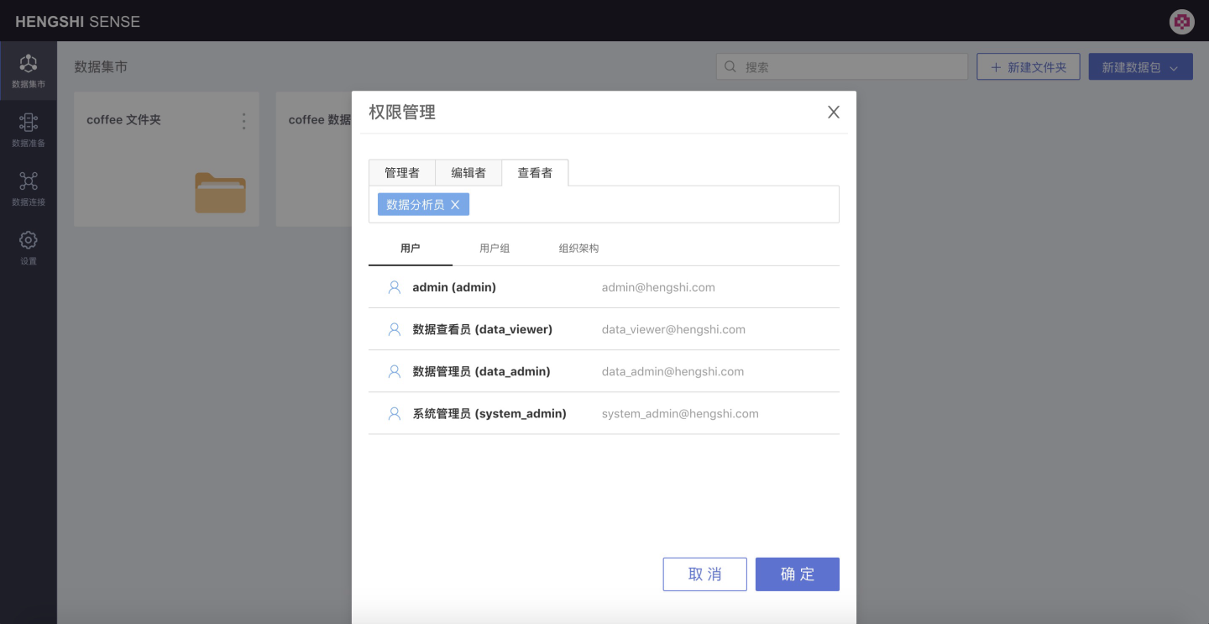Expand the 新建数据包 dropdown arrow

point(1174,68)
